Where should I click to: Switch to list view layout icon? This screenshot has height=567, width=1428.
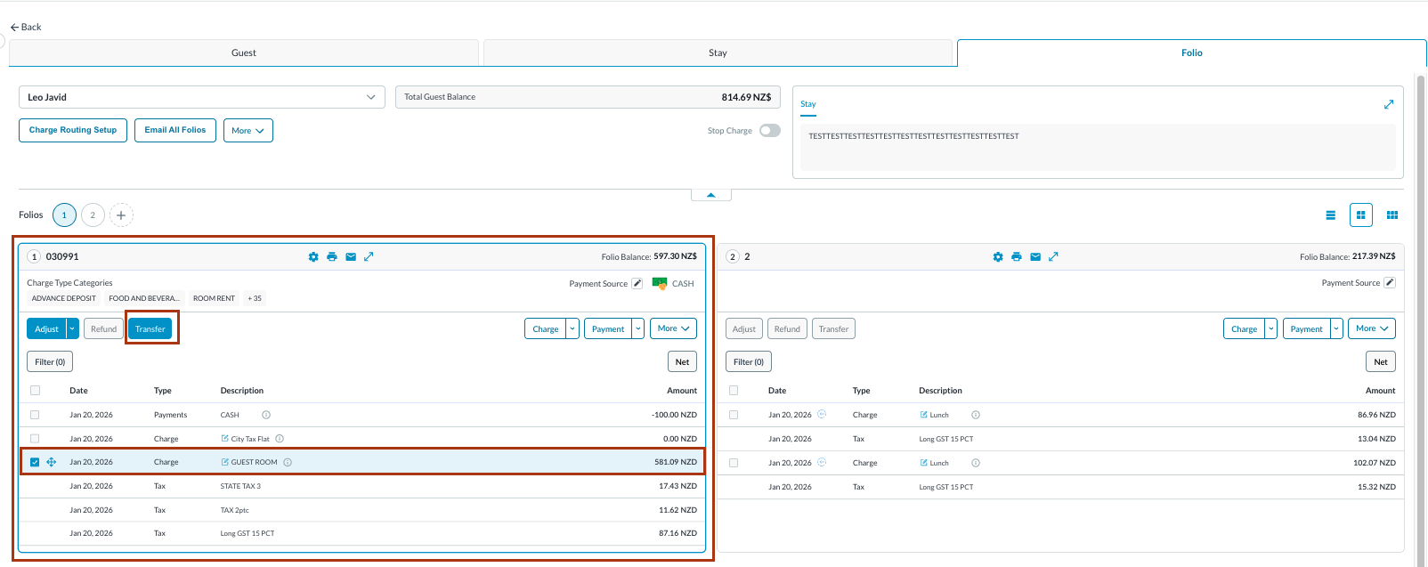point(1330,215)
